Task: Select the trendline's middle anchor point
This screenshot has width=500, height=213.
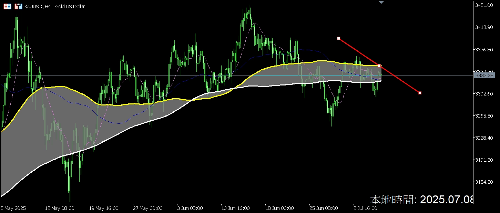Action: tap(379, 65)
